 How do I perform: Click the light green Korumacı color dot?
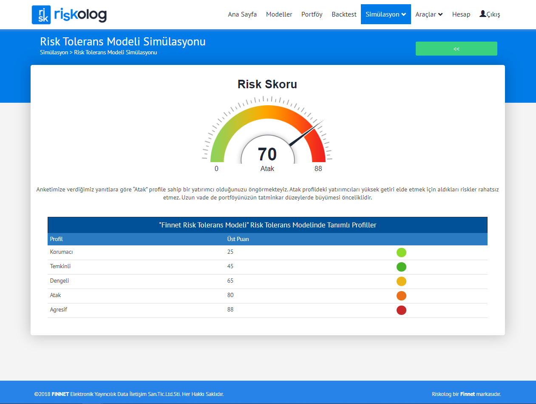401,252
